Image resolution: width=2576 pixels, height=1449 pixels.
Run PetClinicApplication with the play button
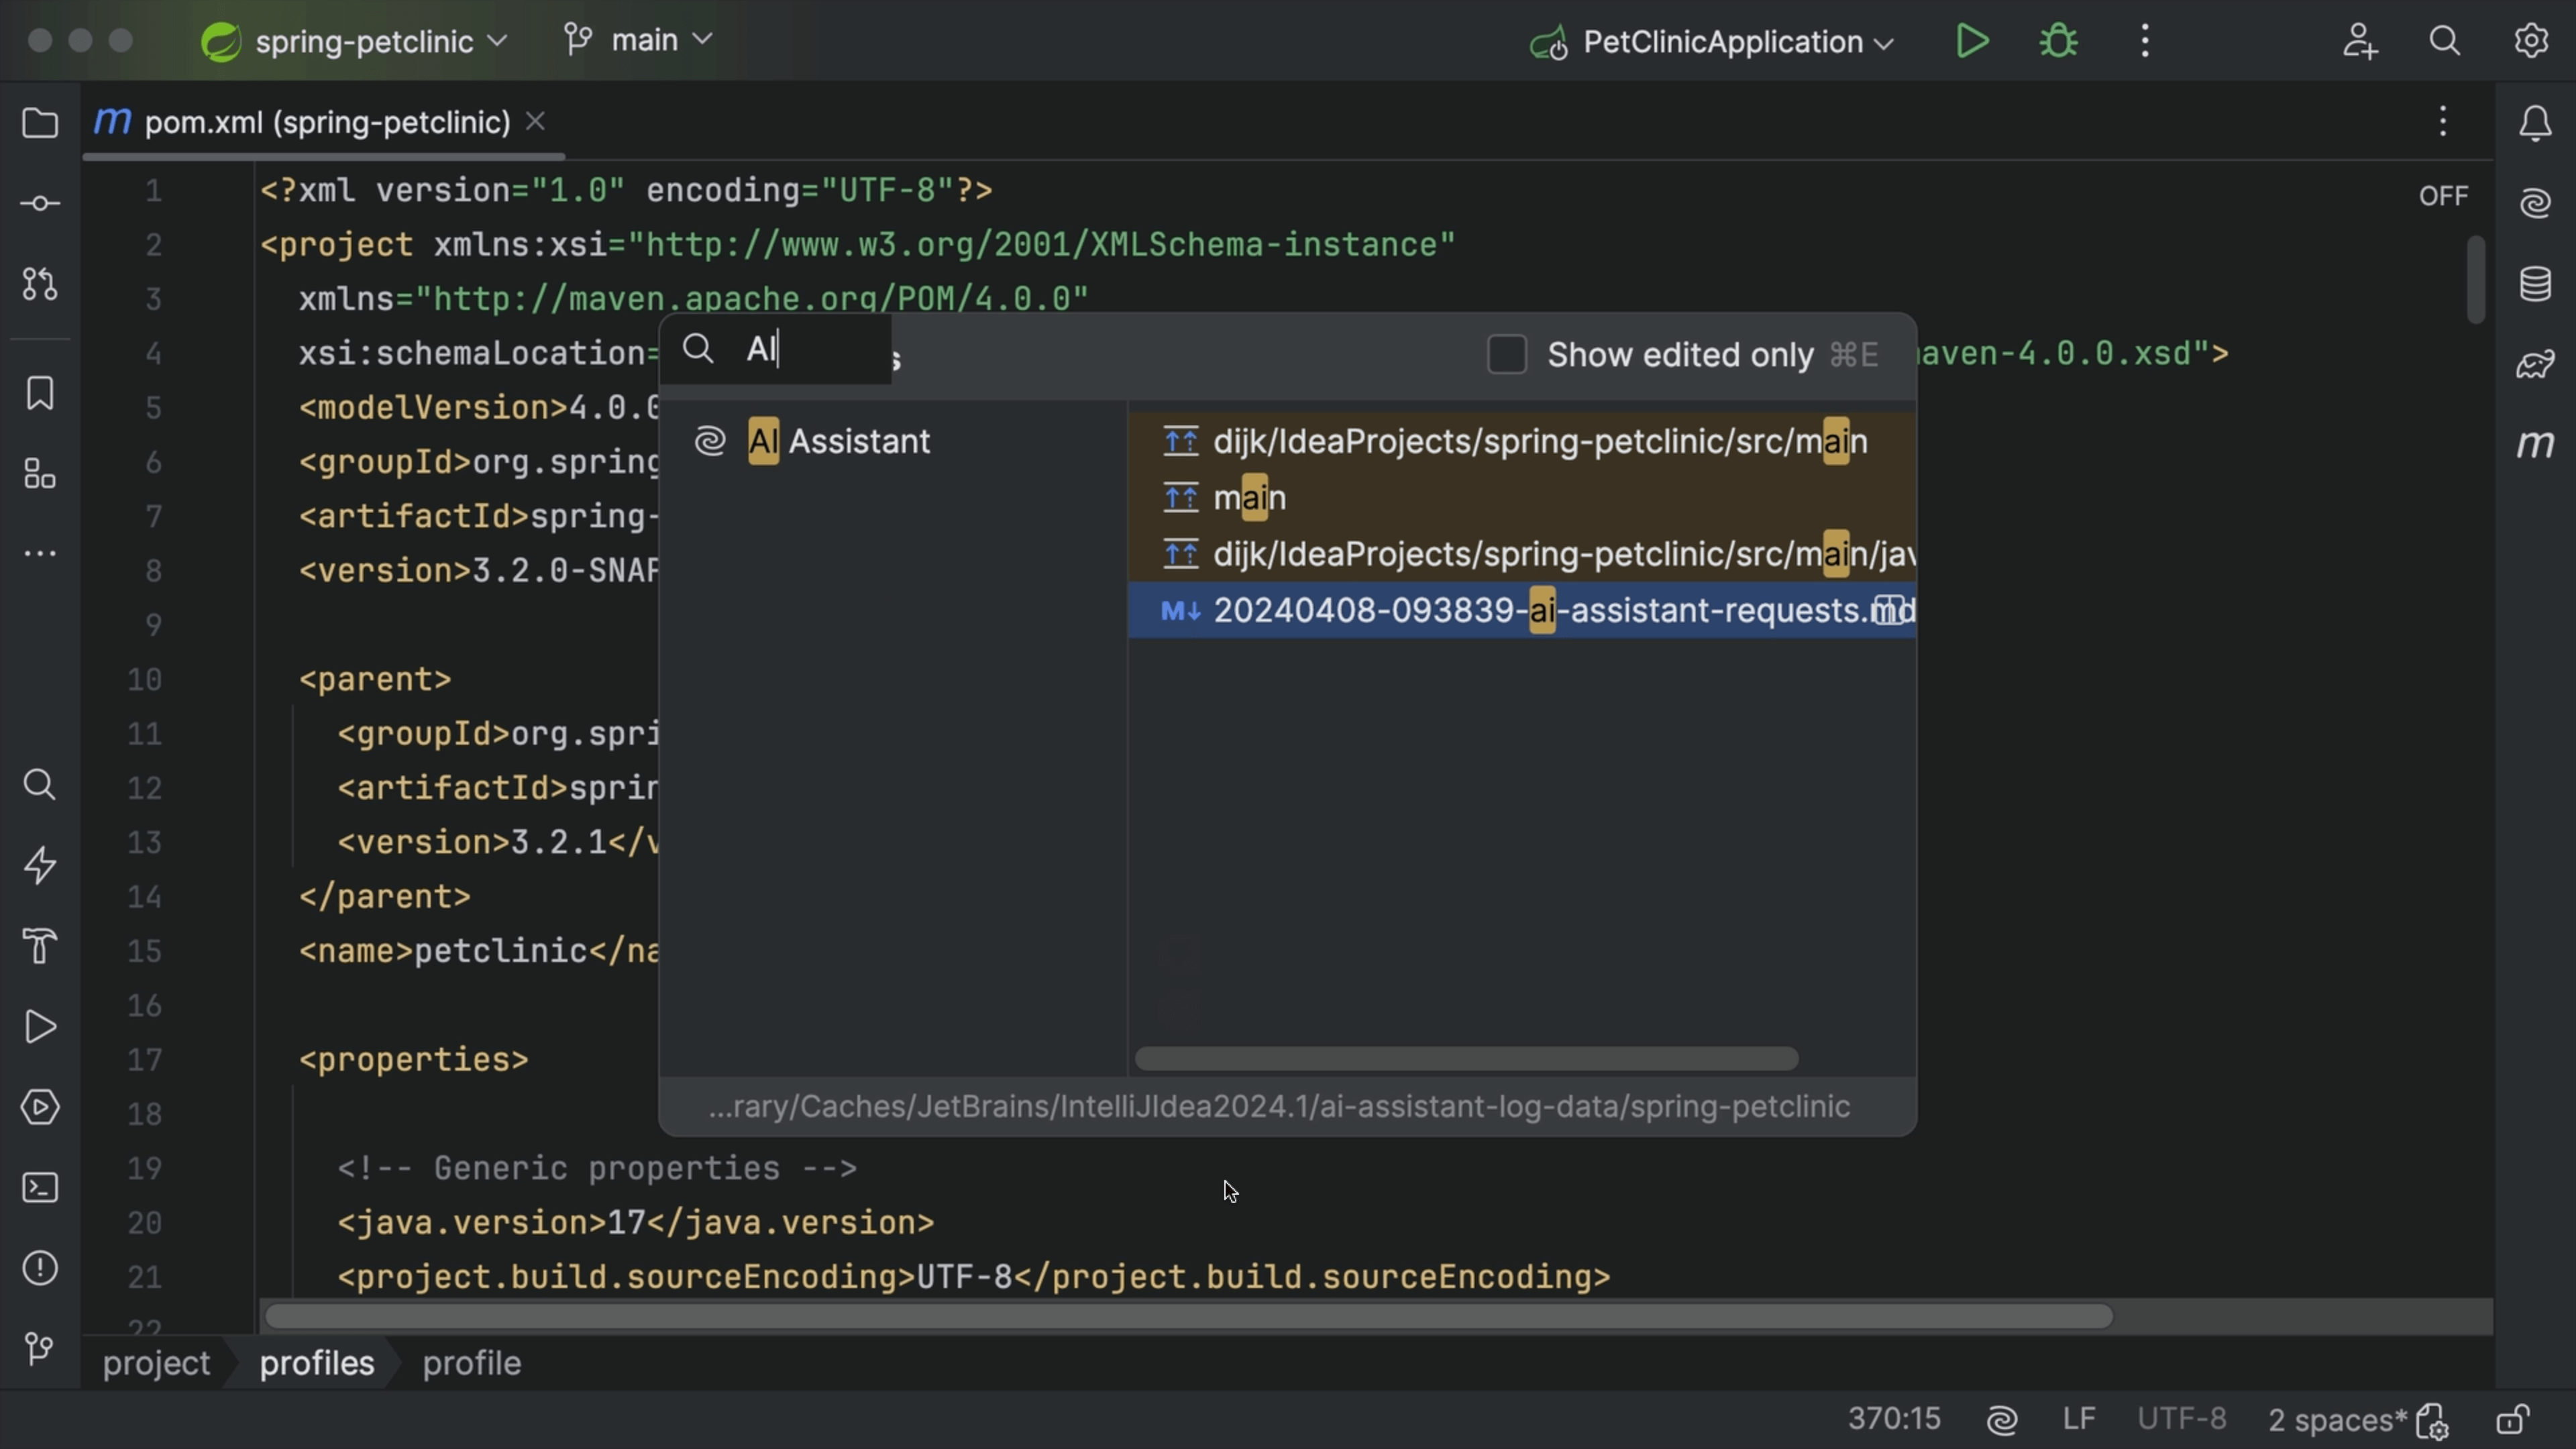pyautogui.click(x=1971, y=41)
